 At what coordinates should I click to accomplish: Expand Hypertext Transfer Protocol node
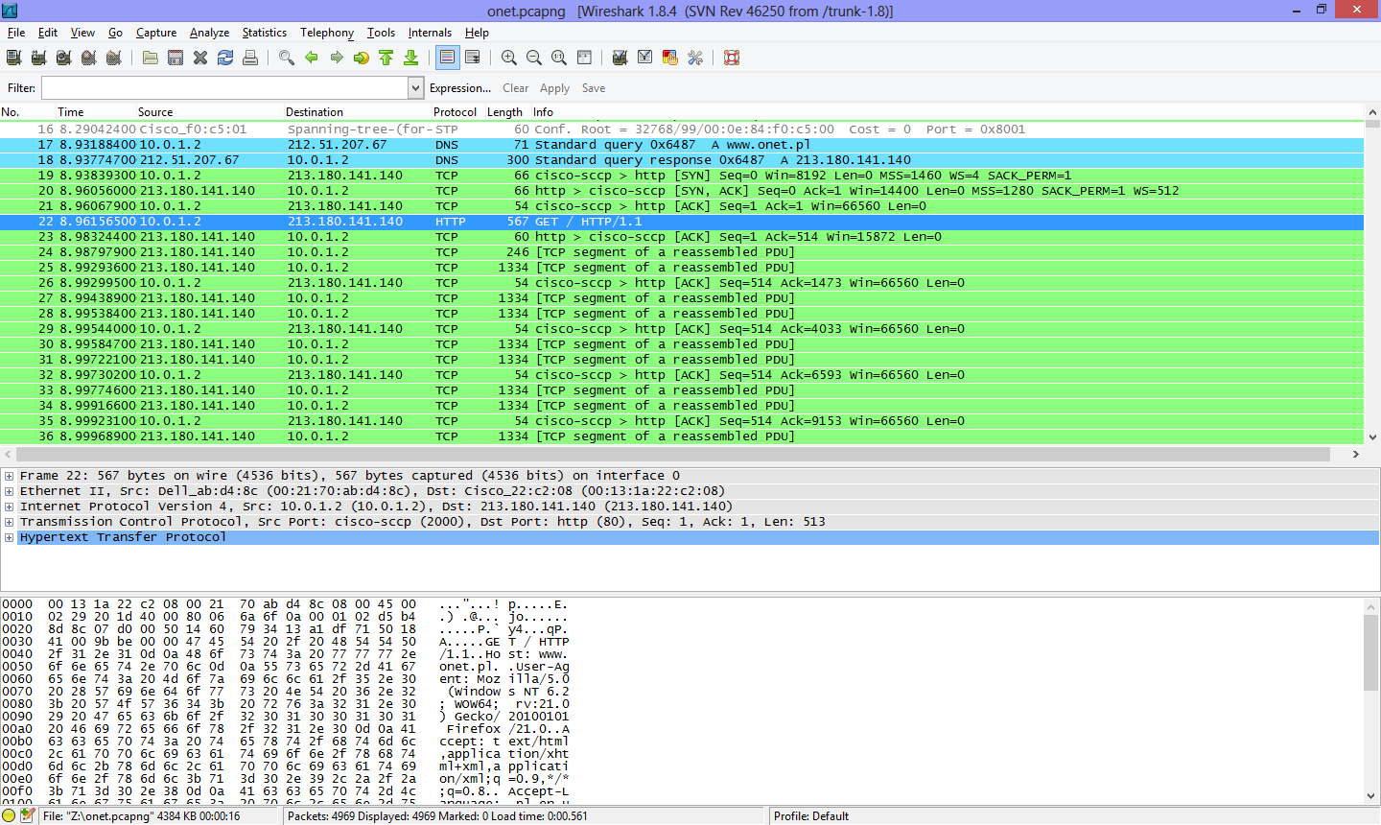pos(9,537)
